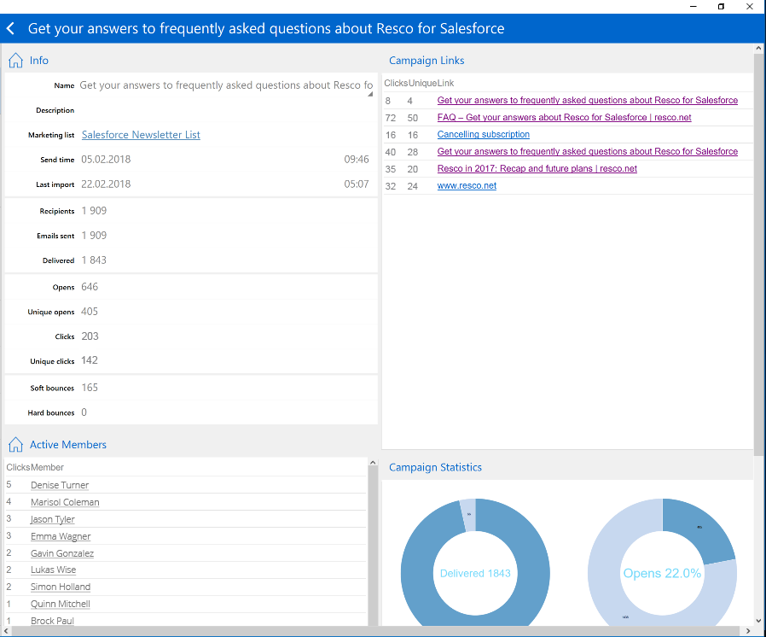Image resolution: width=766 pixels, height=637 pixels.
Task: Click the Name field value
Action: [x=226, y=85]
